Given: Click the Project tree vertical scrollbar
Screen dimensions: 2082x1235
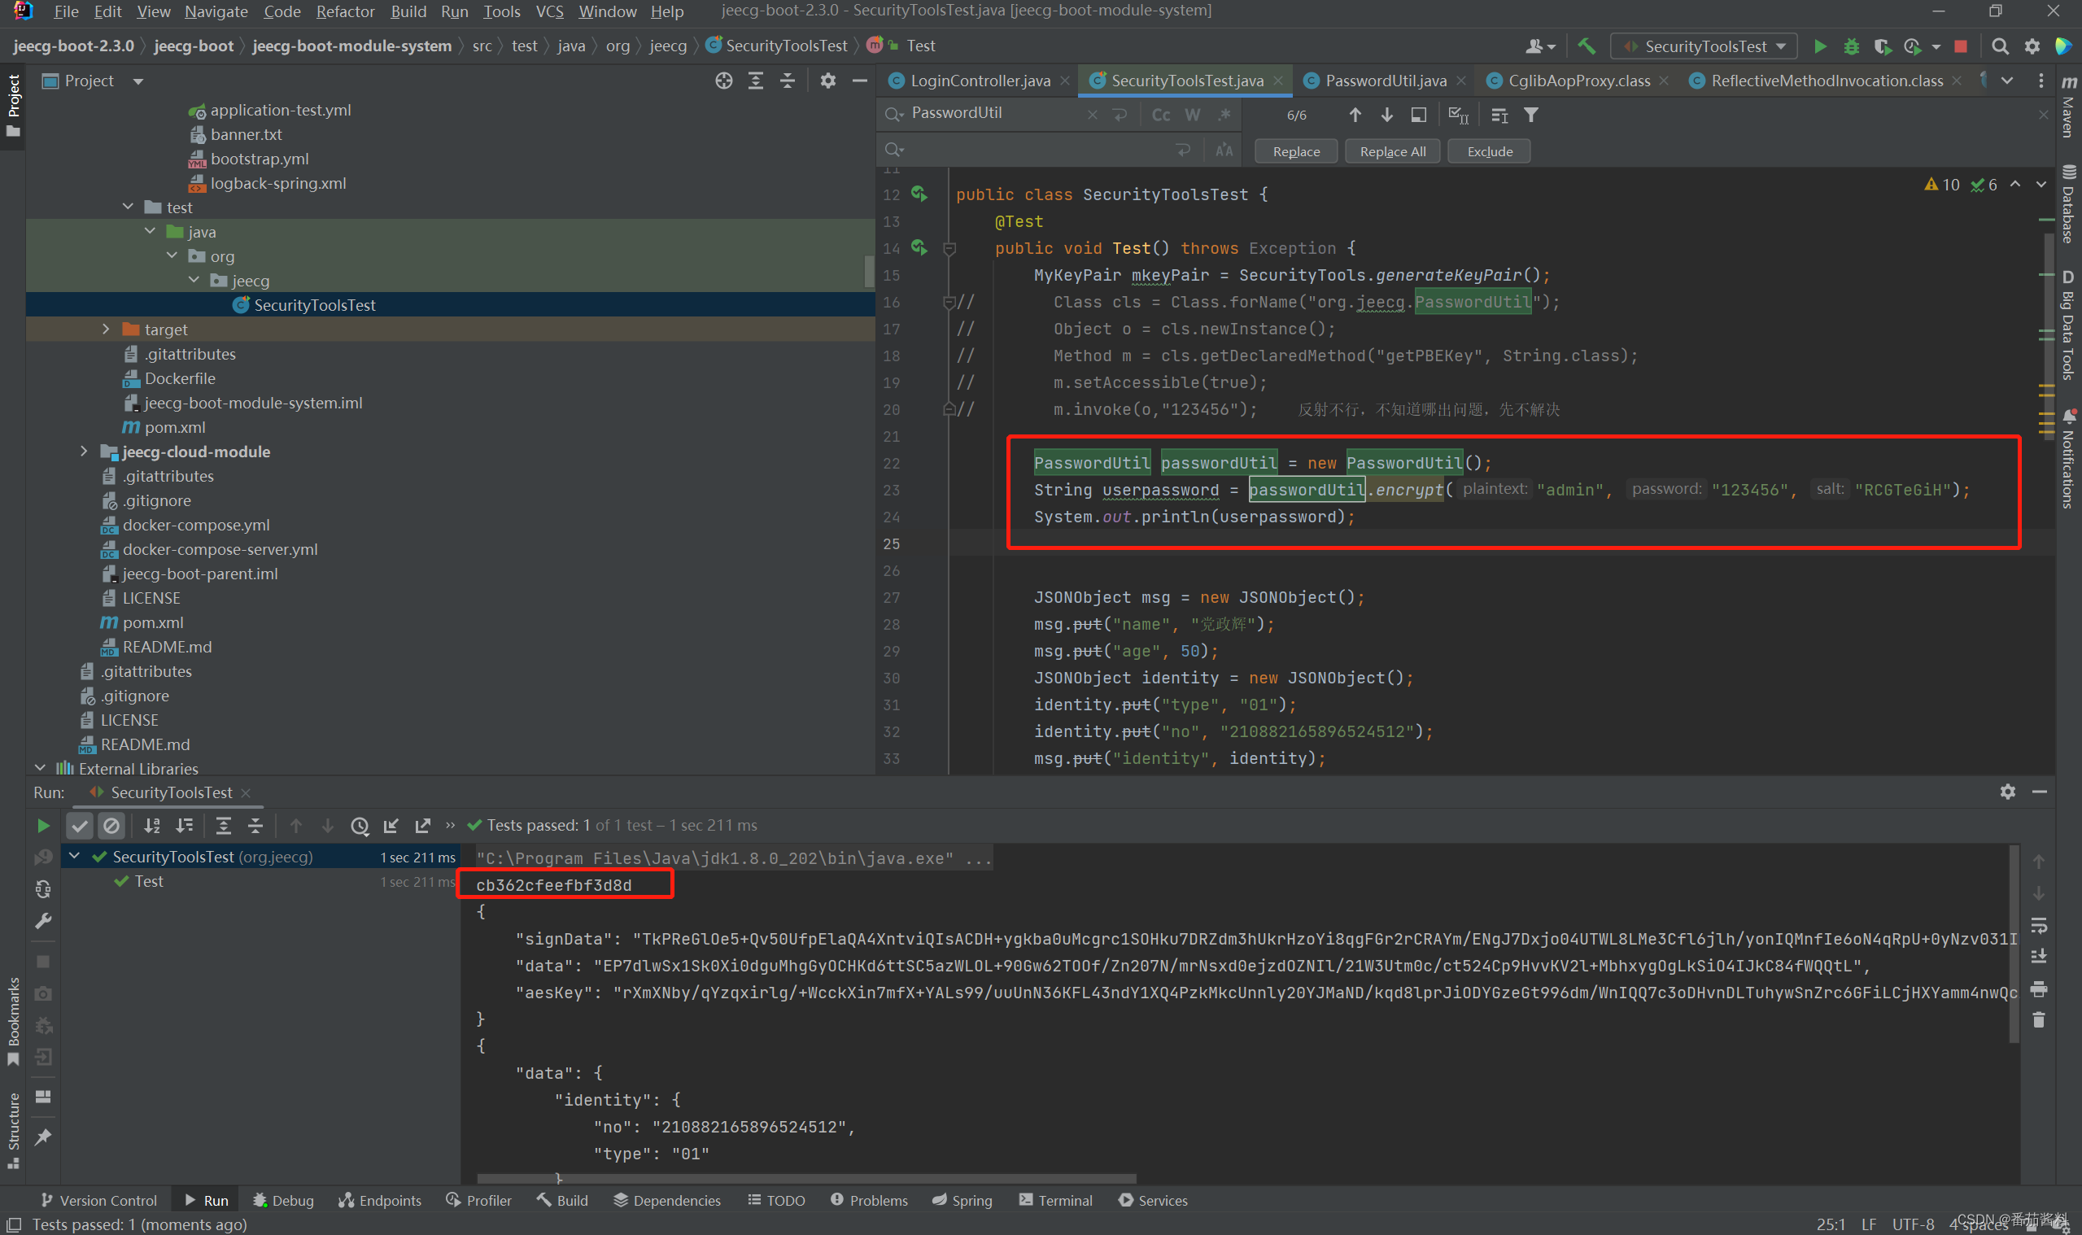Looking at the screenshot, I should (x=869, y=270).
